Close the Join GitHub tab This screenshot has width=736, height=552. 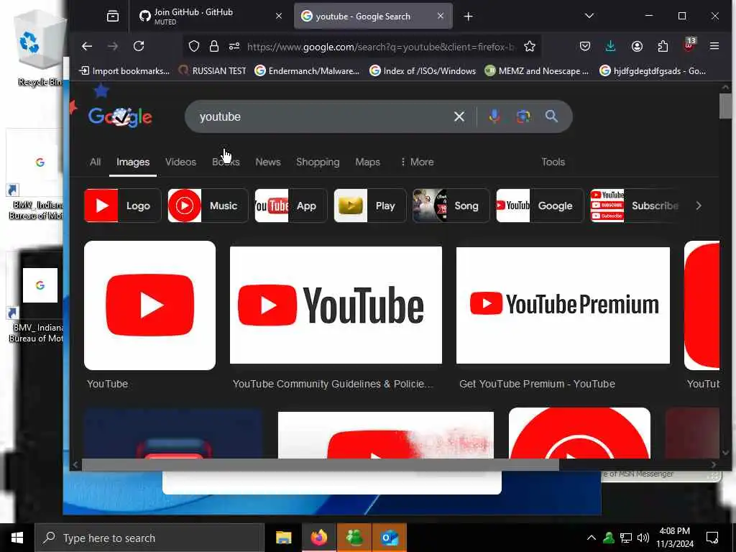[x=279, y=16]
